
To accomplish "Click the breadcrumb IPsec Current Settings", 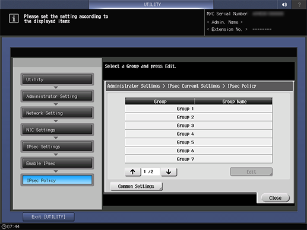I will [x=194, y=86].
